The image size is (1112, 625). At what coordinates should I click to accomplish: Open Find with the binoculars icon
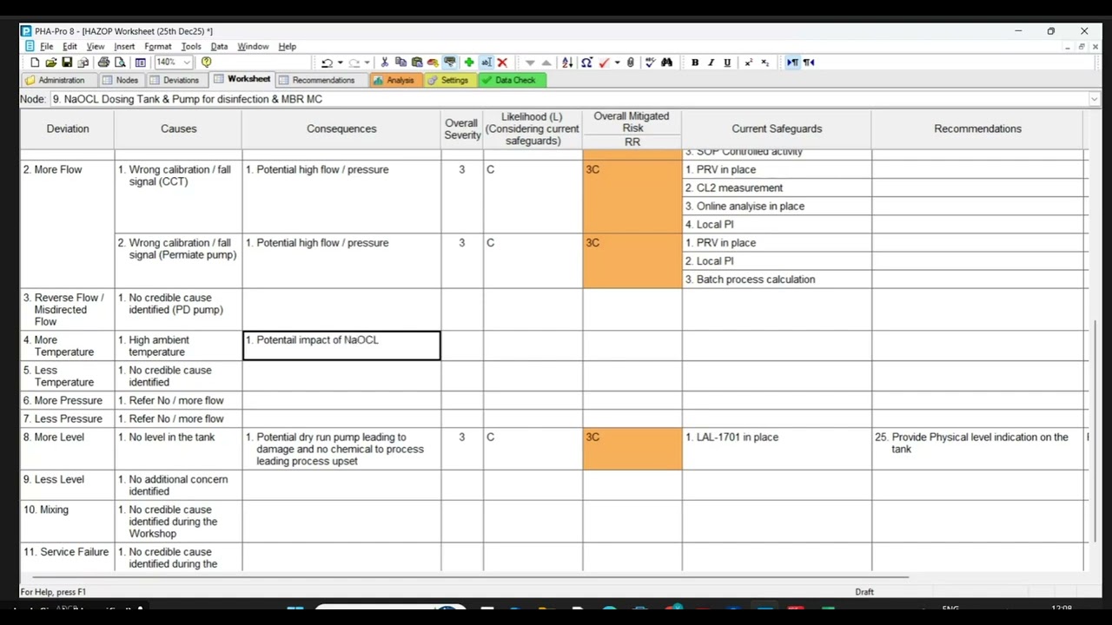tap(666, 62)
